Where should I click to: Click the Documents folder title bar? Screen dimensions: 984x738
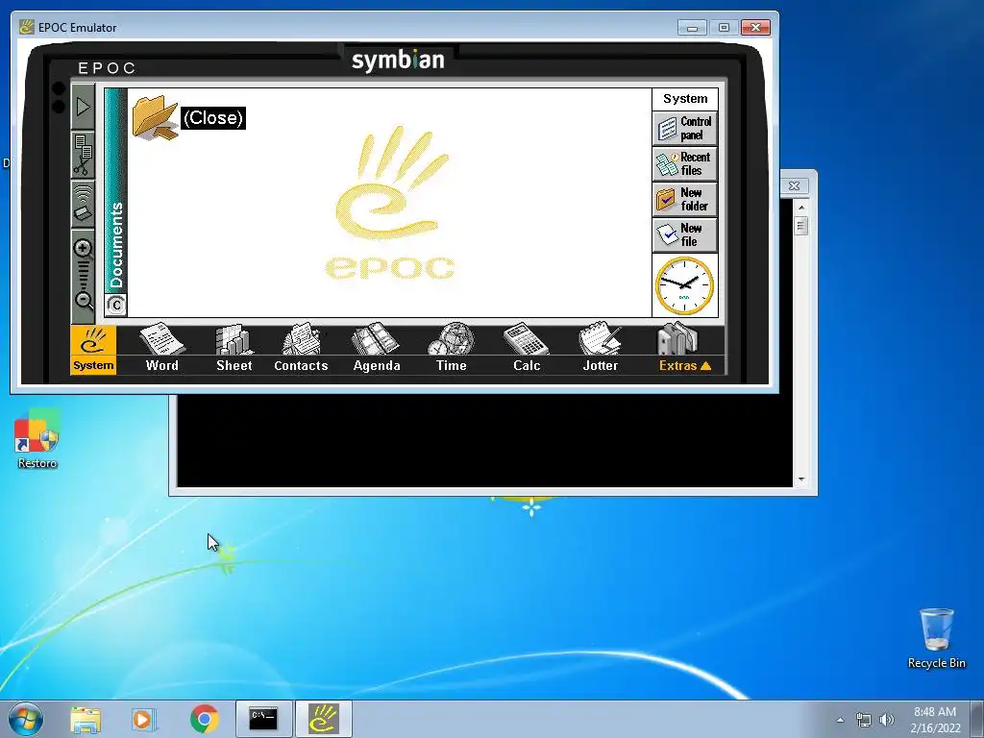[x=116, y=191]
